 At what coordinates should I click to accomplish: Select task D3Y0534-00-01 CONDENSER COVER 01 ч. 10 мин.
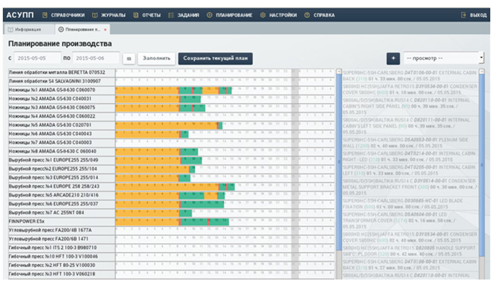(410, 90)
